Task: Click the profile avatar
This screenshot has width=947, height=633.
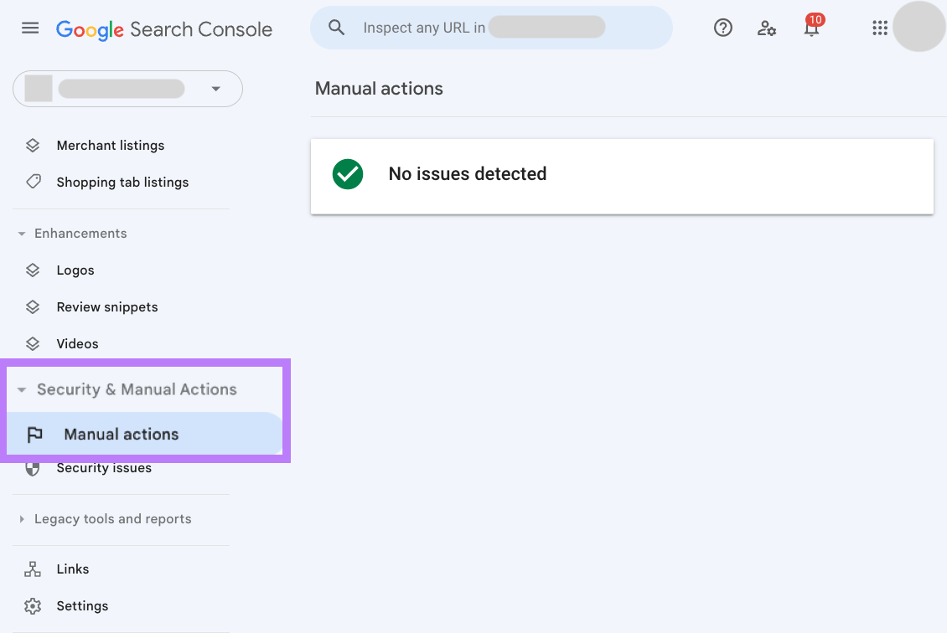Action: [919, 28]
